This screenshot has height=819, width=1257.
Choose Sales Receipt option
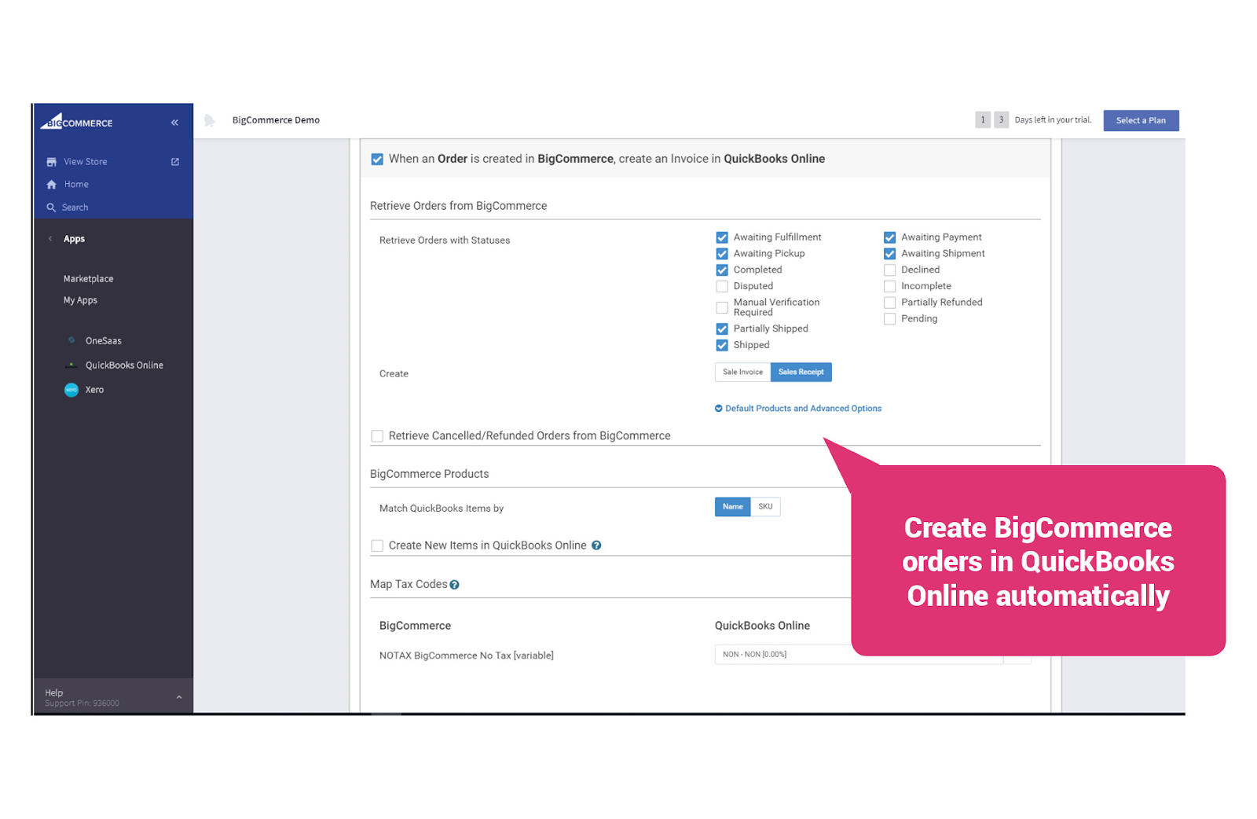click(x=801, y=373)
